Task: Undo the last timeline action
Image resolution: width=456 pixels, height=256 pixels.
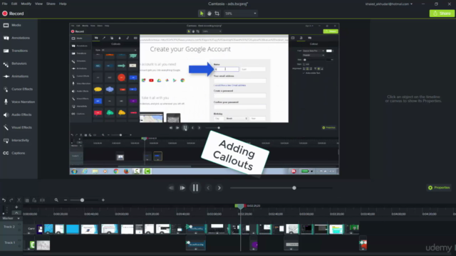Action: click(x=4, y=200)
